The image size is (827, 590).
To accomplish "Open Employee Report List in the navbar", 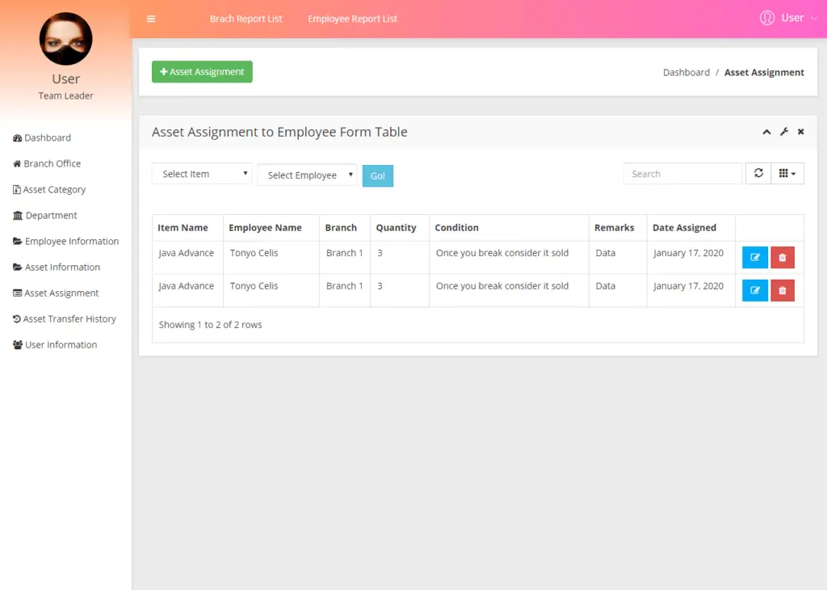I will coord(352,18).
